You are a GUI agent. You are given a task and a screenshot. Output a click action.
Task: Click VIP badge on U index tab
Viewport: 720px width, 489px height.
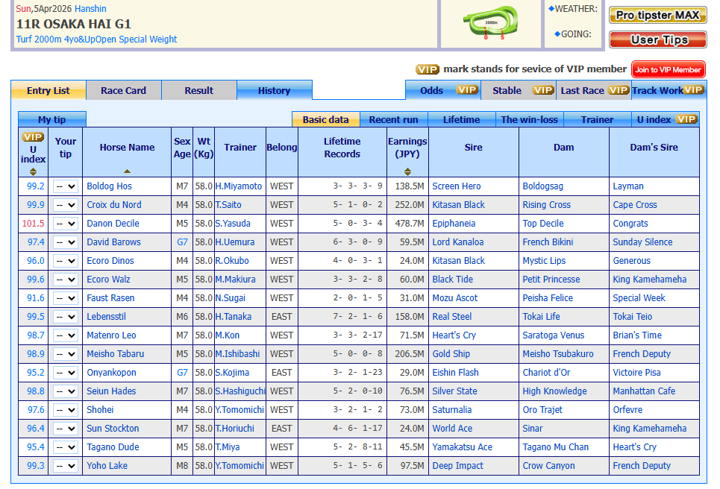coord(686,119)
